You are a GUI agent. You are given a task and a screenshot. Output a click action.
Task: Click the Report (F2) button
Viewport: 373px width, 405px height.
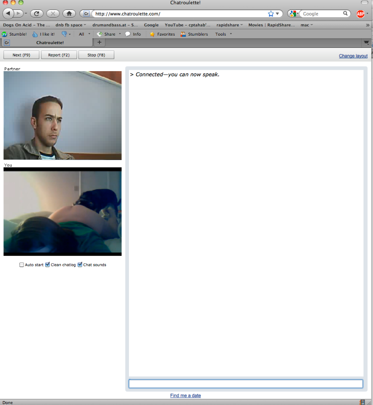pos(59,55)
